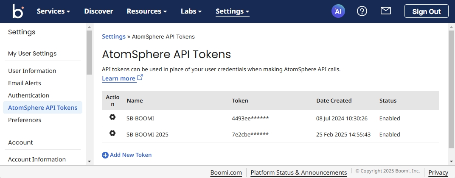Open the Privacy footer link
The width and height of the screenshot is (455, 178).
point(438,172)
